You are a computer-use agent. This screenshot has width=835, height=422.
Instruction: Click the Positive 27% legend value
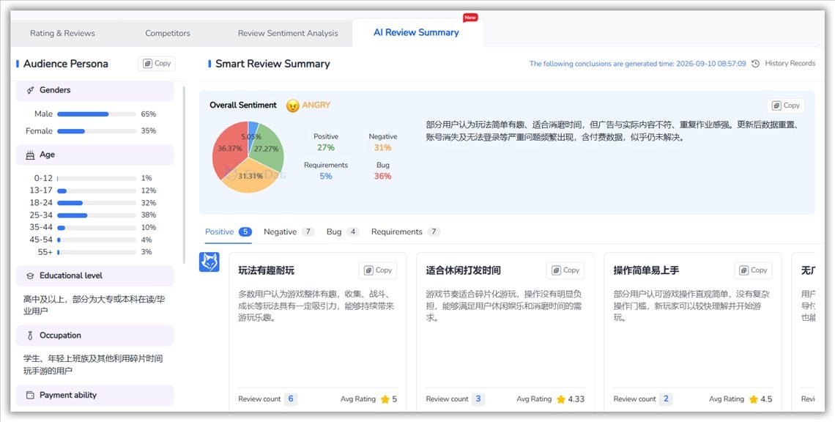(x=326, y=147)
